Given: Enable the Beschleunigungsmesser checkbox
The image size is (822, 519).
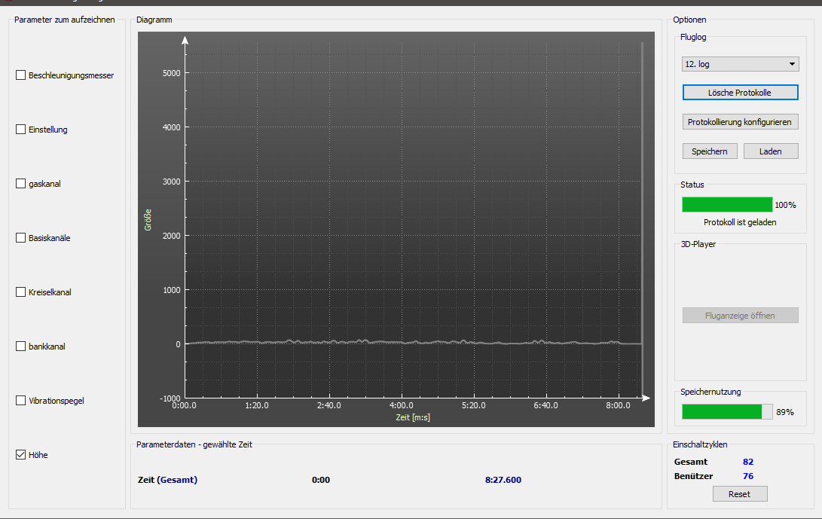Looking at the screenshot, I should tap(21, 75).
